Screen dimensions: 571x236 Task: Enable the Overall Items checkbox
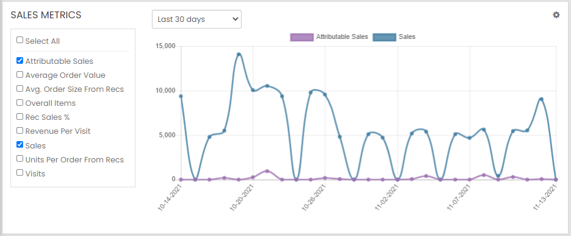click(20, 102)
